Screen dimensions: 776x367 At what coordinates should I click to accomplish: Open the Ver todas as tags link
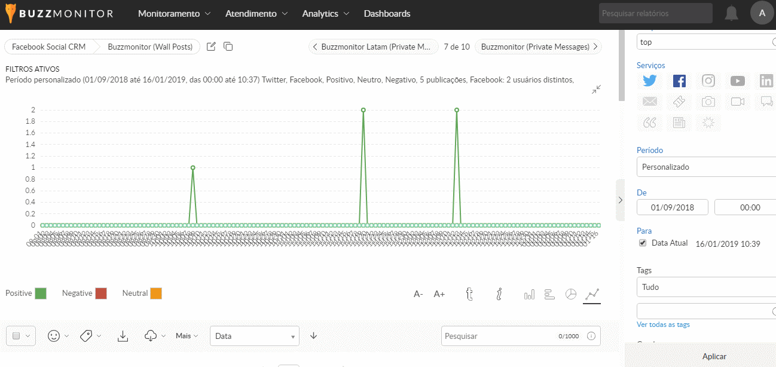tap(663, 325)
